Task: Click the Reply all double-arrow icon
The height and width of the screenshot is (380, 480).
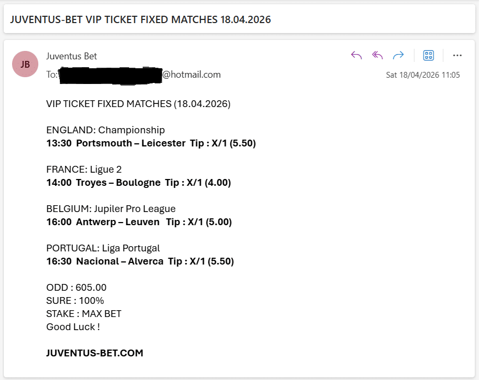Action: (x=377, y=56)
